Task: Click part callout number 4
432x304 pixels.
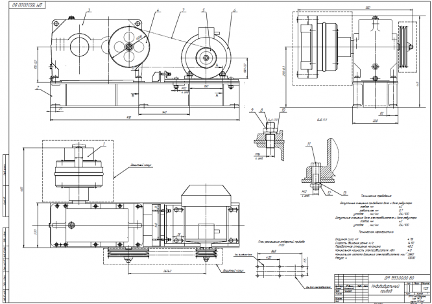Action: pos(158,10)
